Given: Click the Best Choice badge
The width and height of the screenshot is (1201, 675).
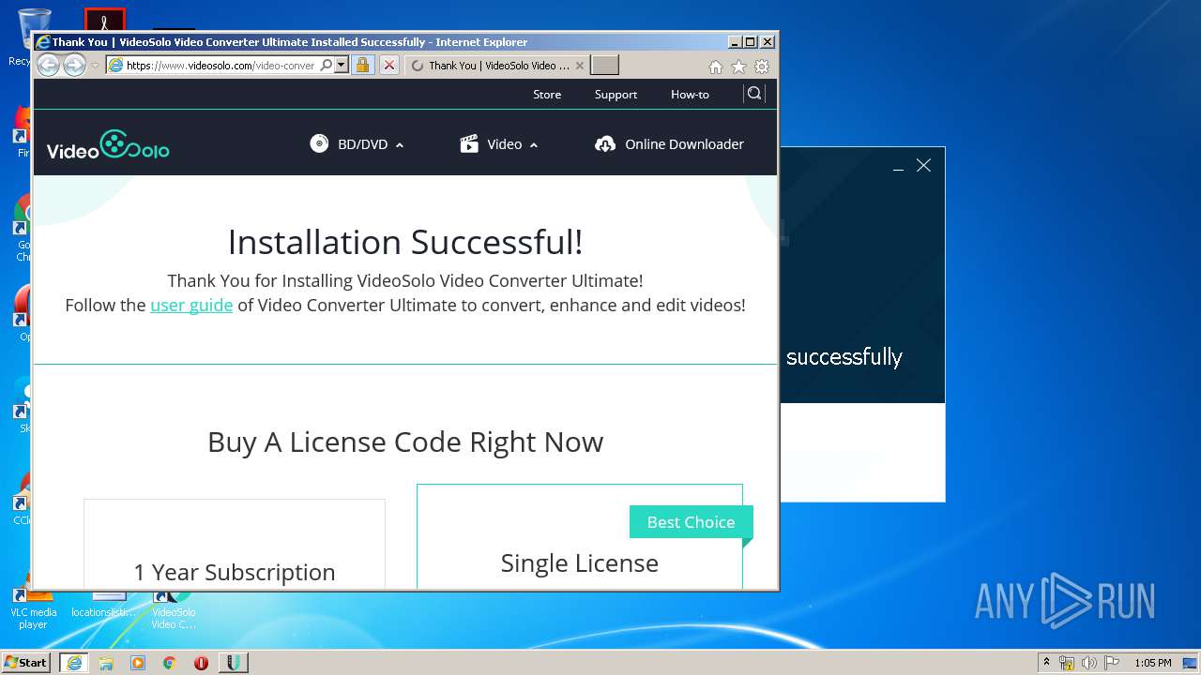Looking at the screenshot, I should pos(691,522).
